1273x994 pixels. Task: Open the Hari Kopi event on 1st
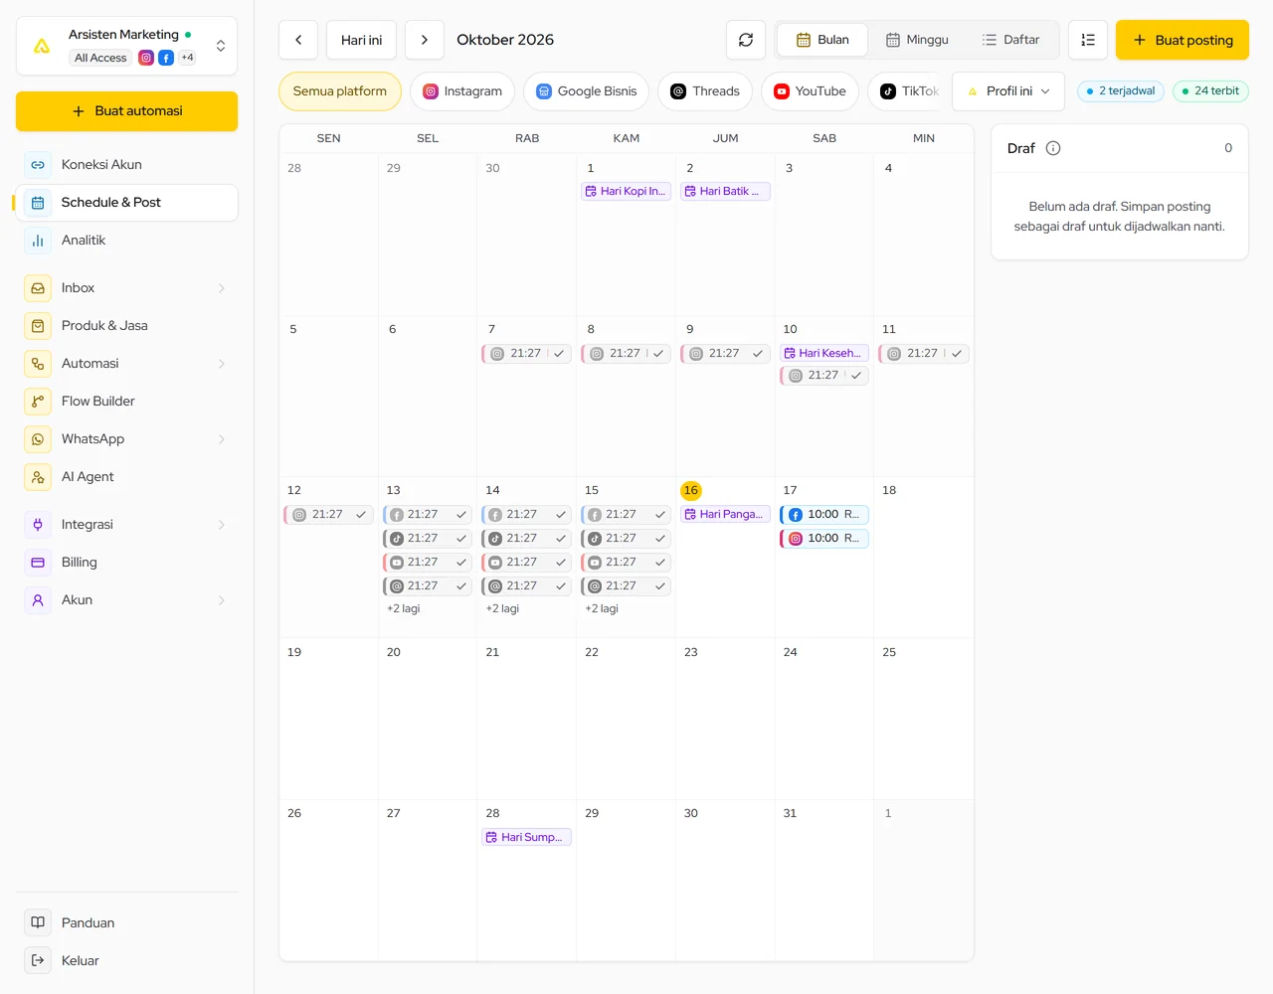coord(627,191)
